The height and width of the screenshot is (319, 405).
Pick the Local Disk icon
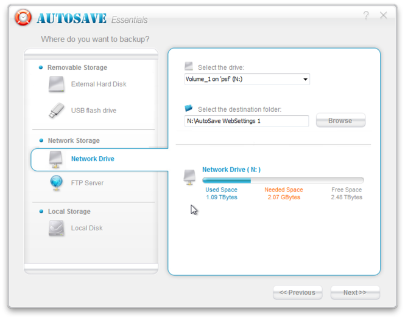pyautogui.click(x=56, y=228)
